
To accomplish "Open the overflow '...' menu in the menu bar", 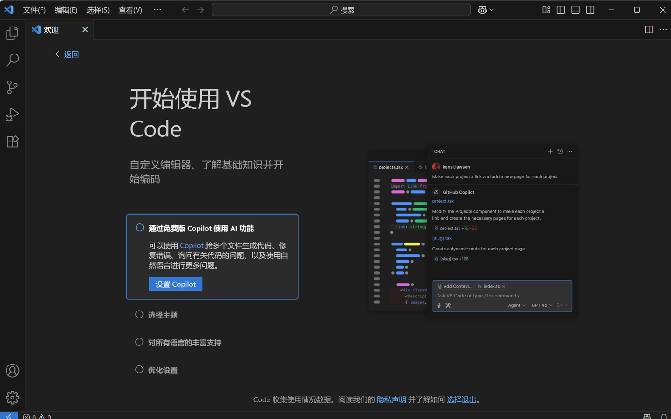I will point(157,9).
